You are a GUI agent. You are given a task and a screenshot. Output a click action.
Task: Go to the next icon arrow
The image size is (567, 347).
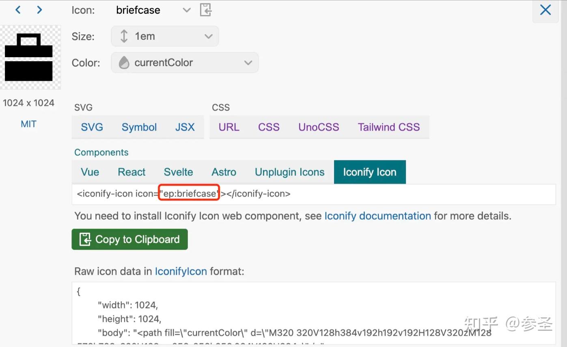pyautogui.click(x=39, y=10)
